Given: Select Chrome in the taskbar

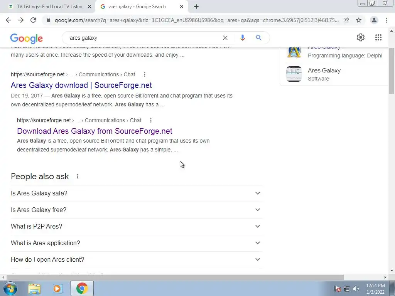Looking at the screenshot, I should point(82,288).
